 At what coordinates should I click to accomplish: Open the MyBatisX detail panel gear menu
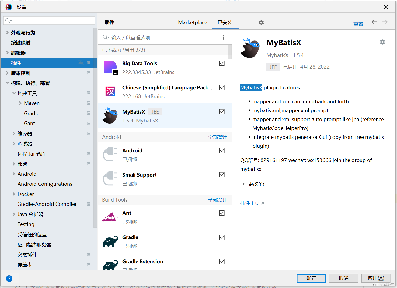pos(382,42)
